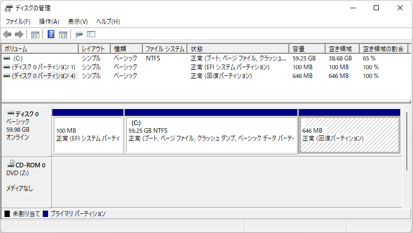
Task: Click the 59.98 GB size under ディスク 0
Action: point(18,130)
